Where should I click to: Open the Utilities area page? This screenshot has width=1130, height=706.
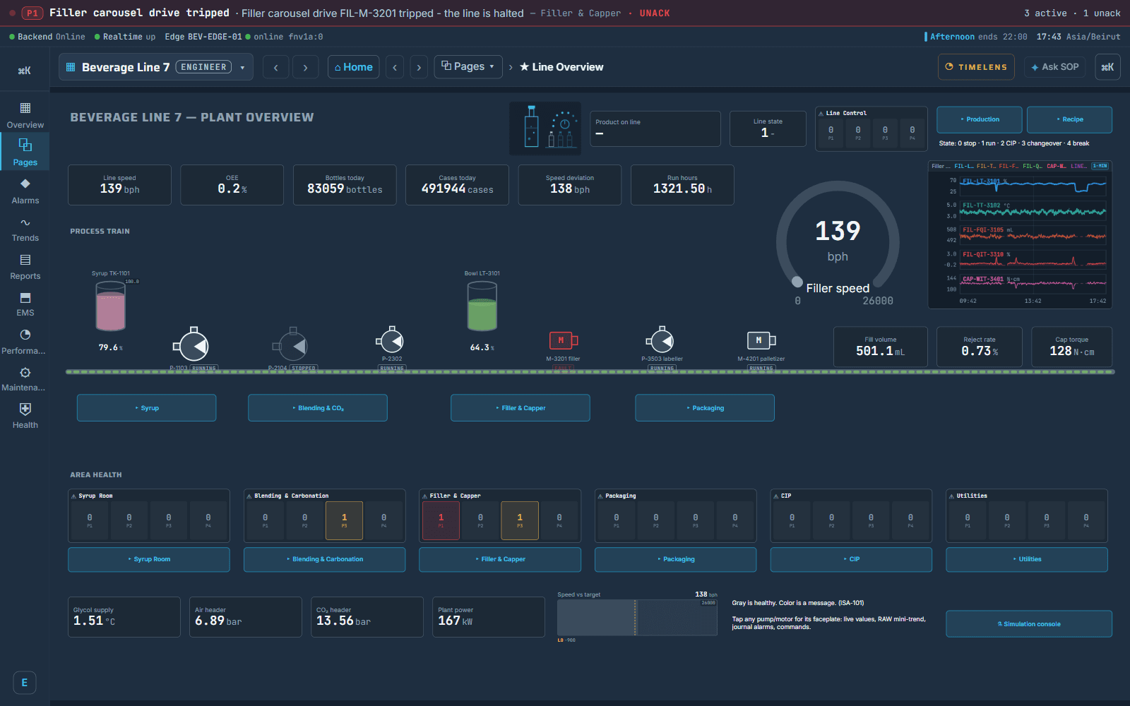tap(1027, 559)
